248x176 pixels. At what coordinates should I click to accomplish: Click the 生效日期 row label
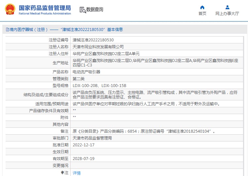[x=60, y=152]
